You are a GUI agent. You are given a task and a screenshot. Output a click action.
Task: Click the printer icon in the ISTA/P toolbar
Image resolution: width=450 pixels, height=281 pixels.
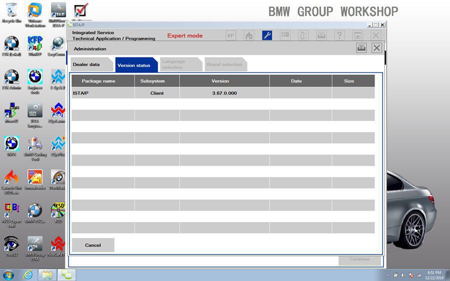pyautogui.click(x=321, y=35)
